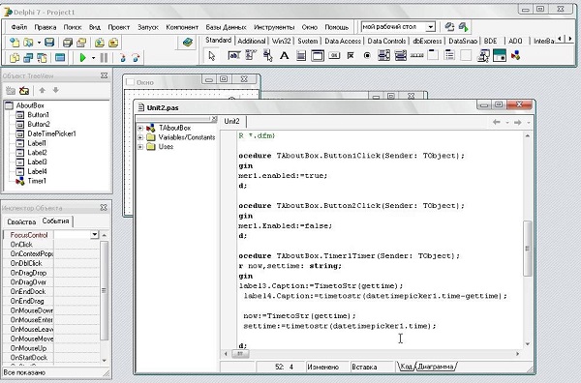
Task: Select DateTimePicker1 in Object TreeView
Action: point(52,133)
